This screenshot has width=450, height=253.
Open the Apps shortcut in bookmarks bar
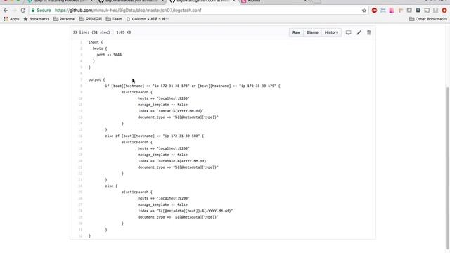11,19
